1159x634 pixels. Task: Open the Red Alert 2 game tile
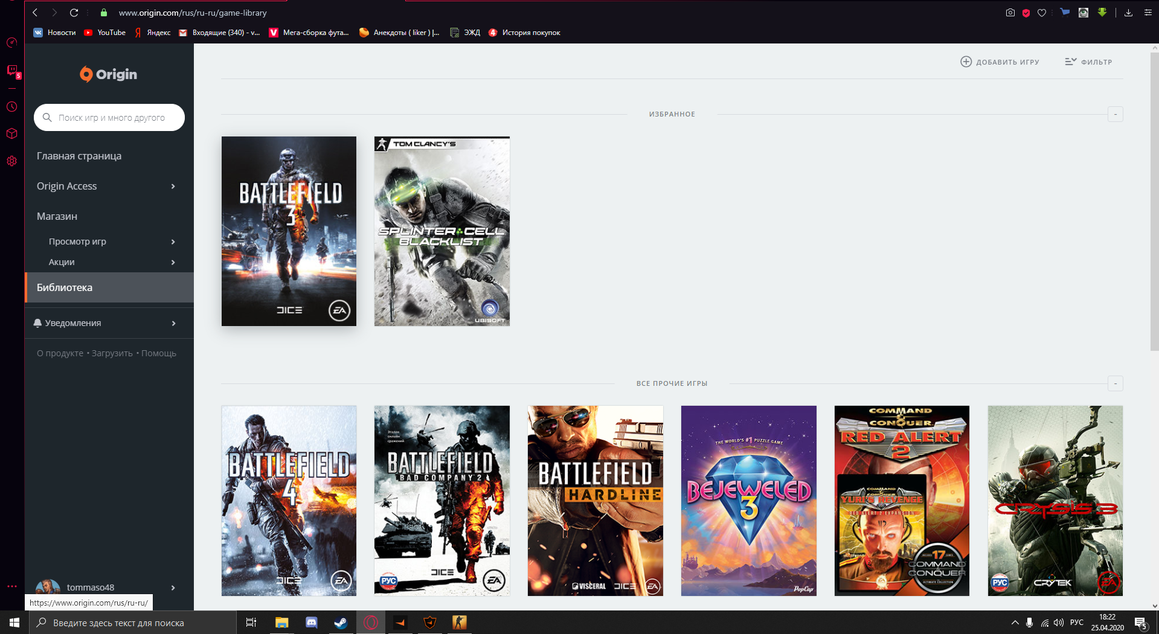[x=902, y=501]
